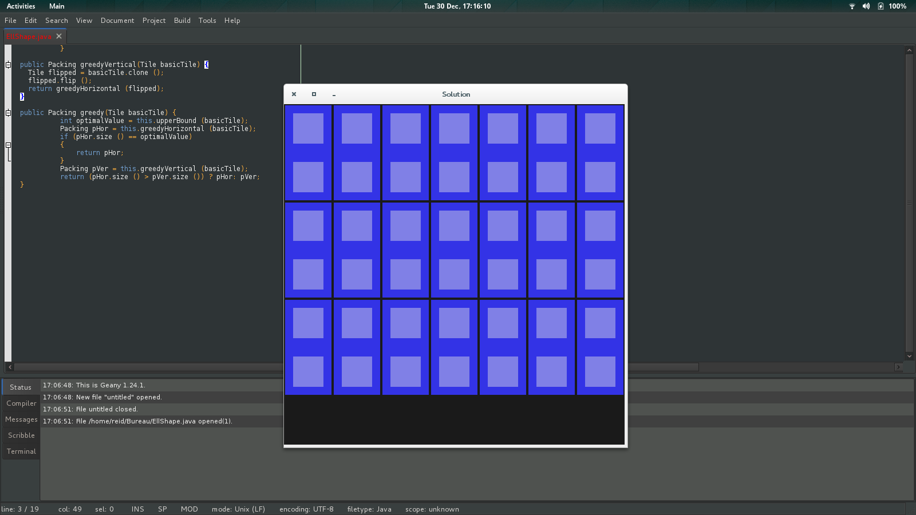
Task: Maximize the Solution window
Action: (314, 94)
